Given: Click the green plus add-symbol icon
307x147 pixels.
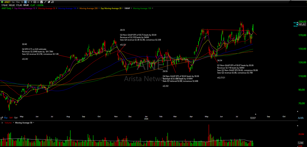Looking at the screenshot, I should 2,2.
